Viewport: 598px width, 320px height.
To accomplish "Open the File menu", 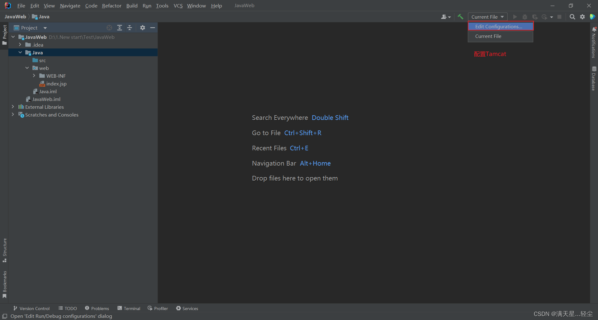I will 21,6.
